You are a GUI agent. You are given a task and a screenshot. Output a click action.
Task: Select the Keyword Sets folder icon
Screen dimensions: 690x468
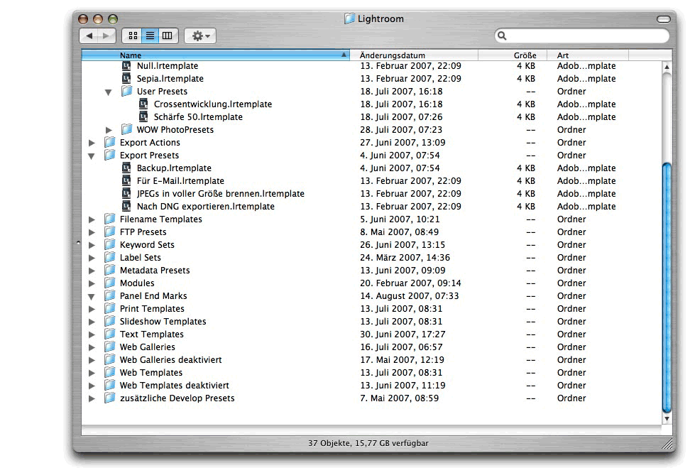click(x=109, y=244)
